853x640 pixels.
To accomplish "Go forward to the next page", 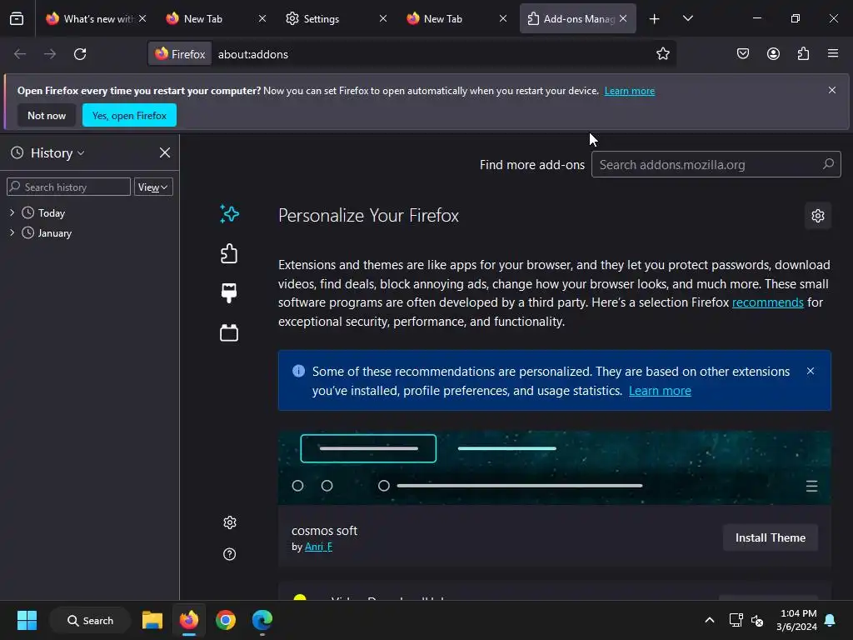I will (50, 54).
